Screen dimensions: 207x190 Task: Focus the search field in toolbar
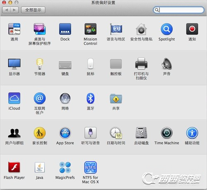click(178, 10)
